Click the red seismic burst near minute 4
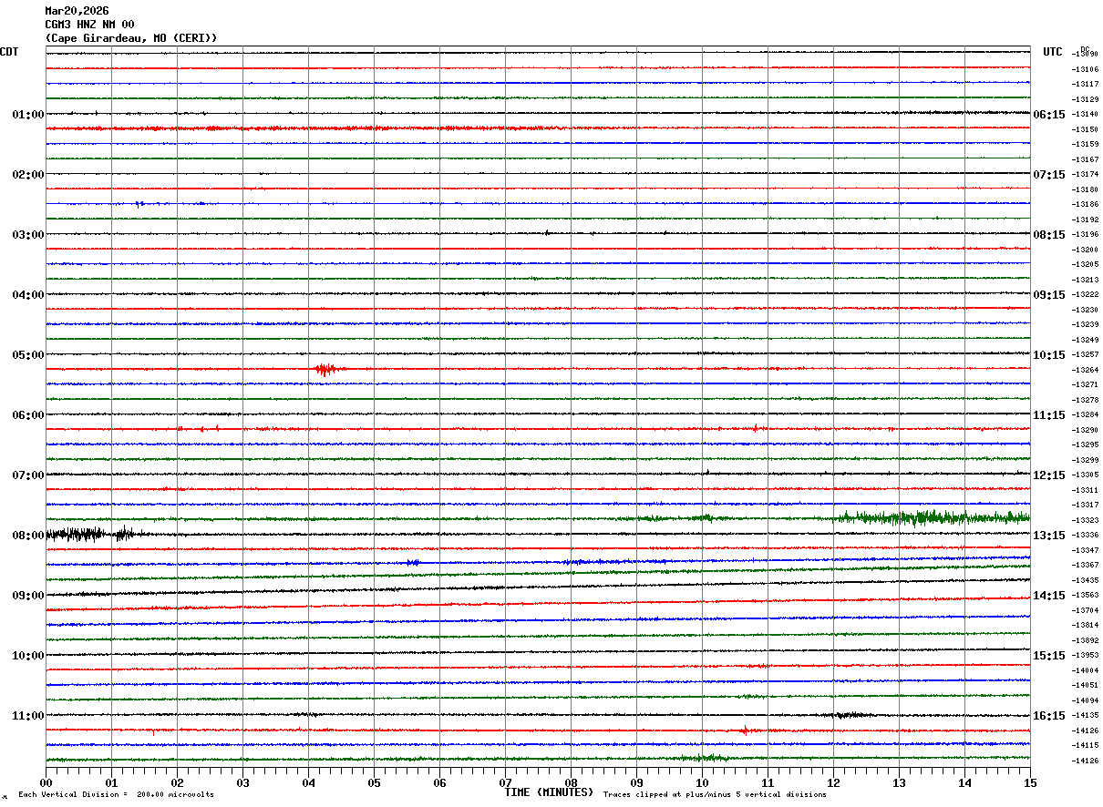The height and width of the screenshot is (807, 1103). pyautogui.click(x=325, y=369)
